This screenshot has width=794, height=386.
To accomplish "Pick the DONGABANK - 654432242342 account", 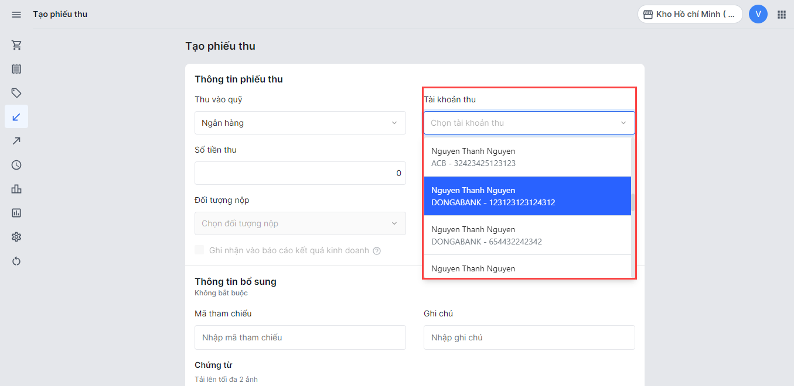I will (527, 235).
